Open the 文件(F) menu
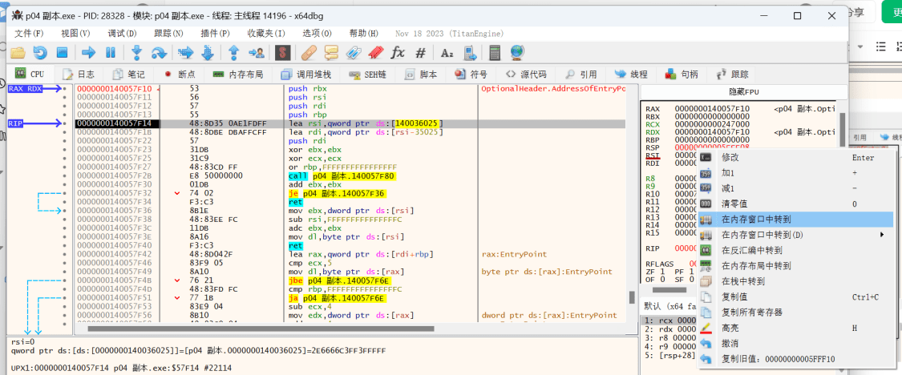902x375 pixels. pos(29,34)
